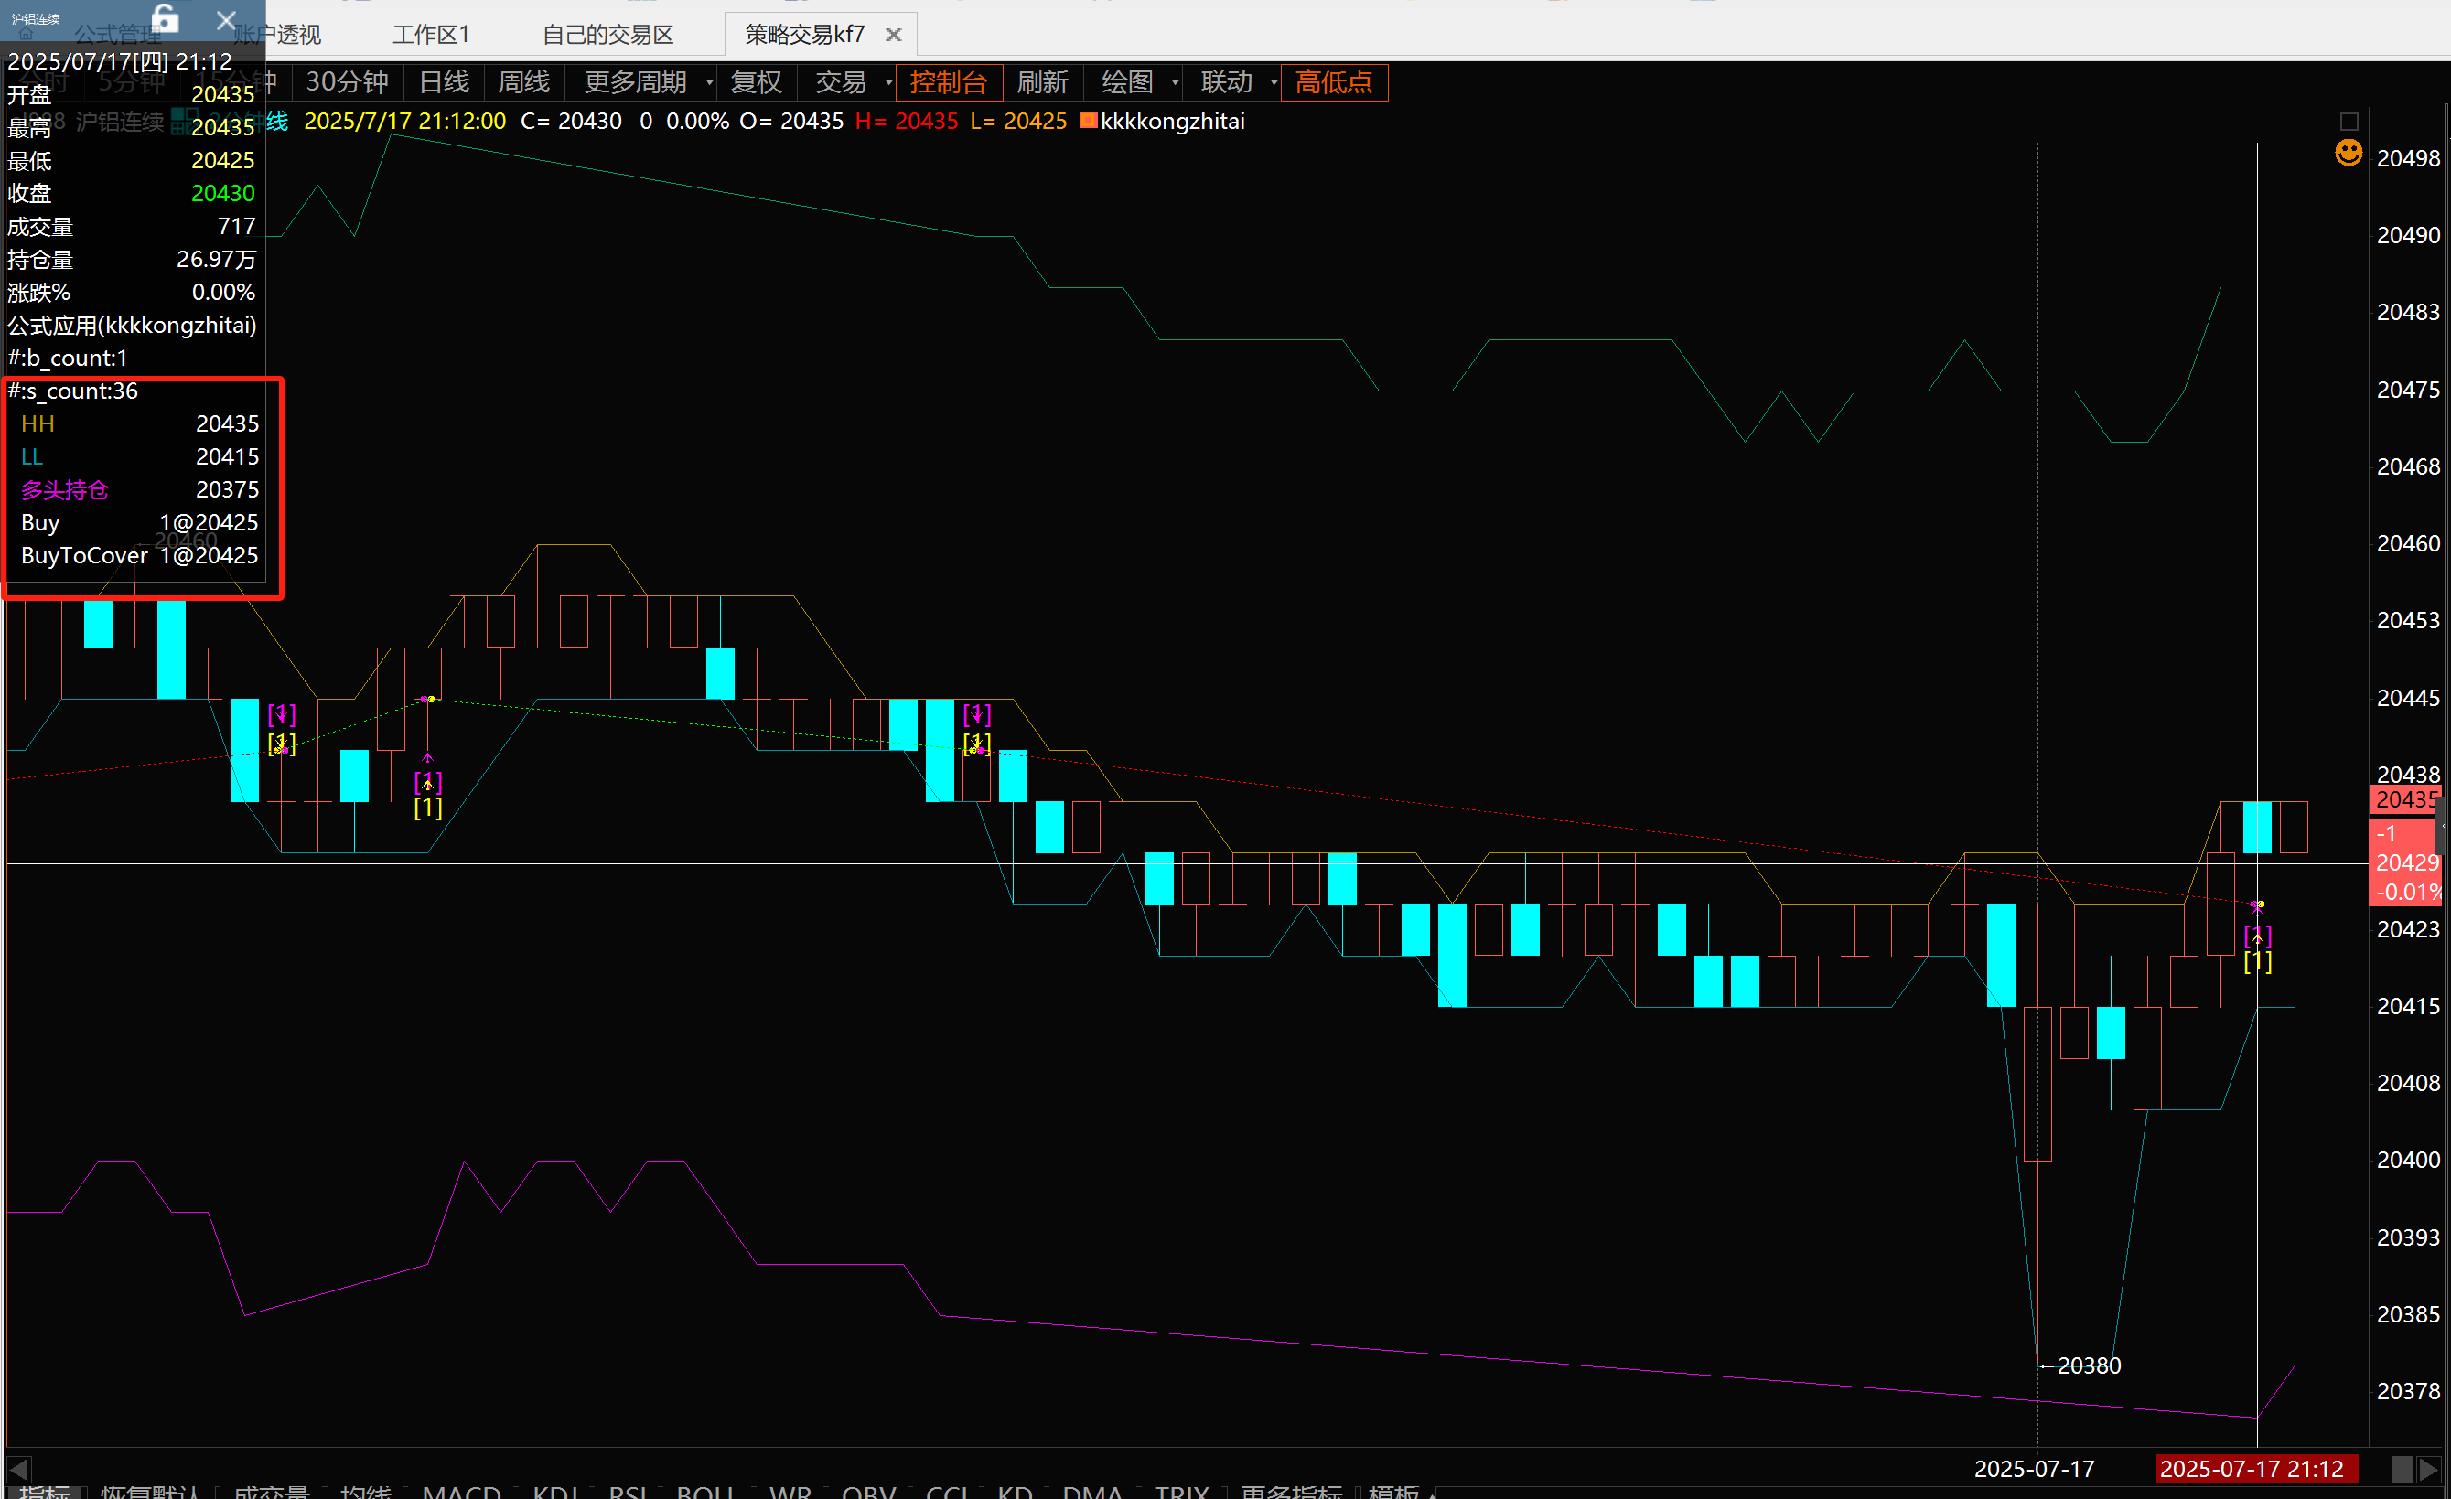Select the KDJ indicator
Viewport: 2451px width, 1499px height.
click(556, 1491)
